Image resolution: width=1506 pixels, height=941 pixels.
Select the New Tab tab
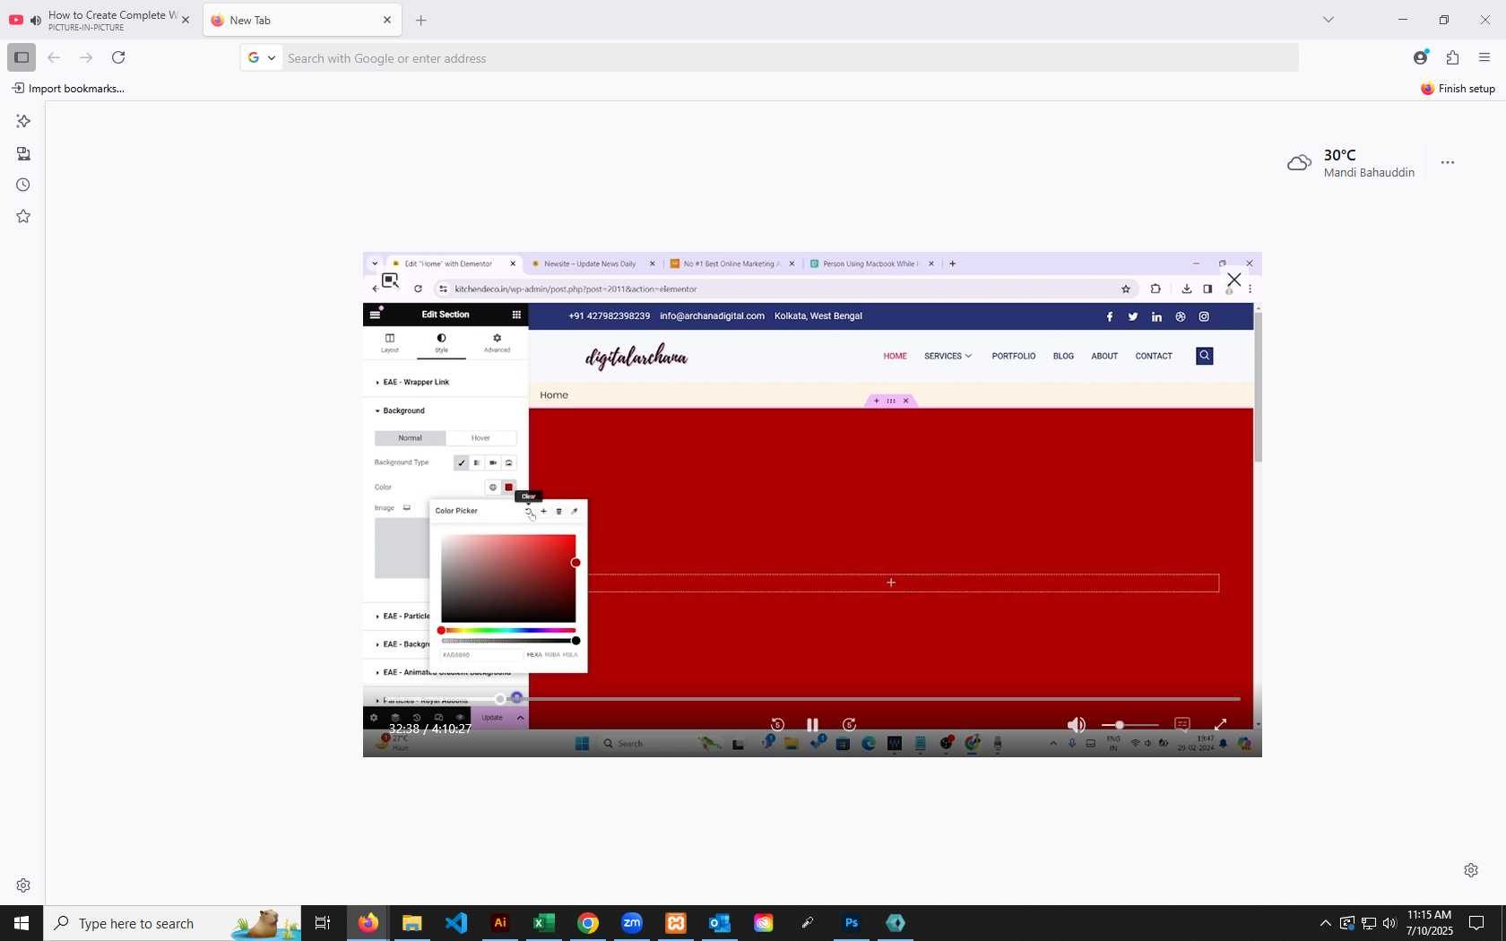tap(302, 20)
